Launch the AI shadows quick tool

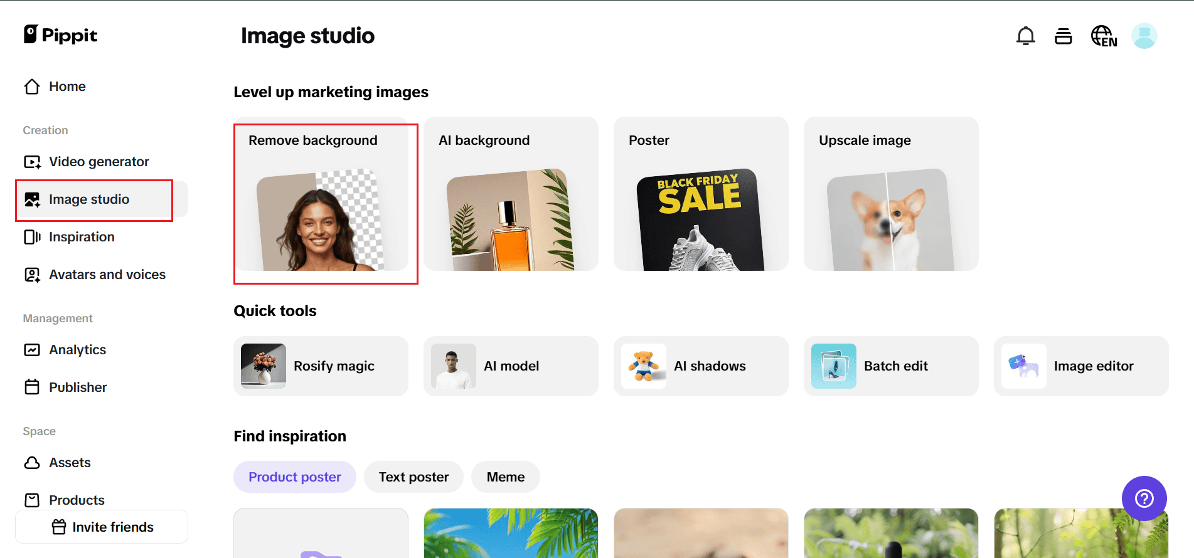tap(701, 366)
